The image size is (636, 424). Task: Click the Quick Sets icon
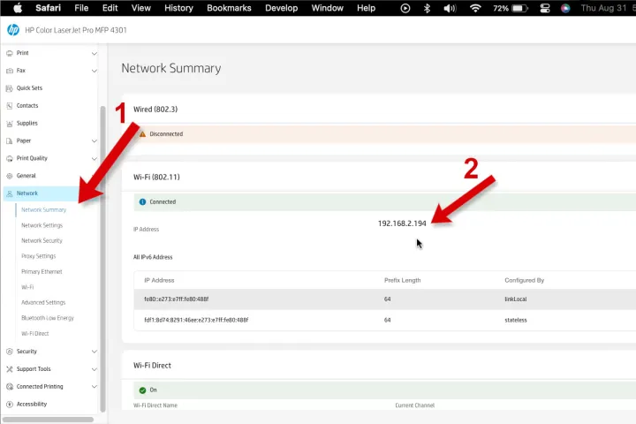tap(10, 88)
